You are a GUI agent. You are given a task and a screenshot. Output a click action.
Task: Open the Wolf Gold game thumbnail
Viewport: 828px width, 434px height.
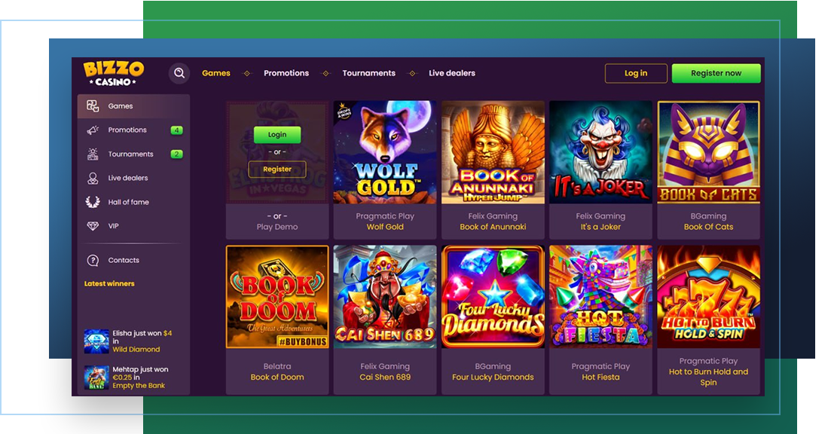coord(385,153)
